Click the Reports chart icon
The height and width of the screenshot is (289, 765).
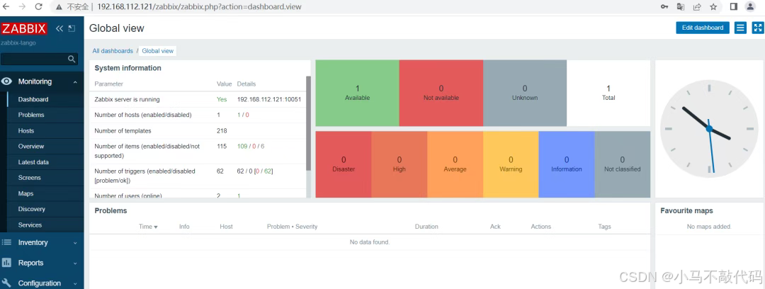click(7, 263)
